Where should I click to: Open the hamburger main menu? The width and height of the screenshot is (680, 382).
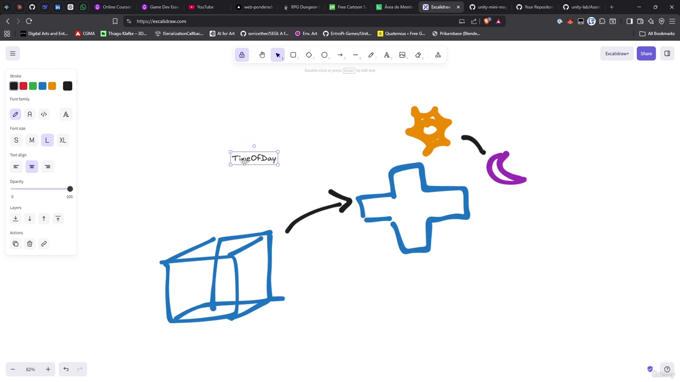click(x=13, y=54)
